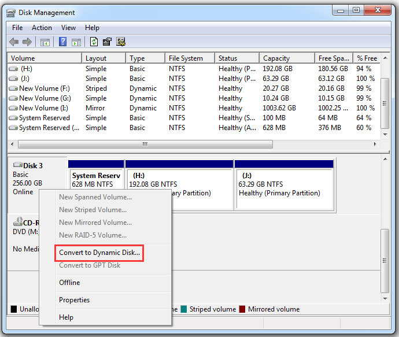The height and width of the screenshot is (337, 399).
Task: Click the Refresh toolbar icon
Action: tap(94, 42)
